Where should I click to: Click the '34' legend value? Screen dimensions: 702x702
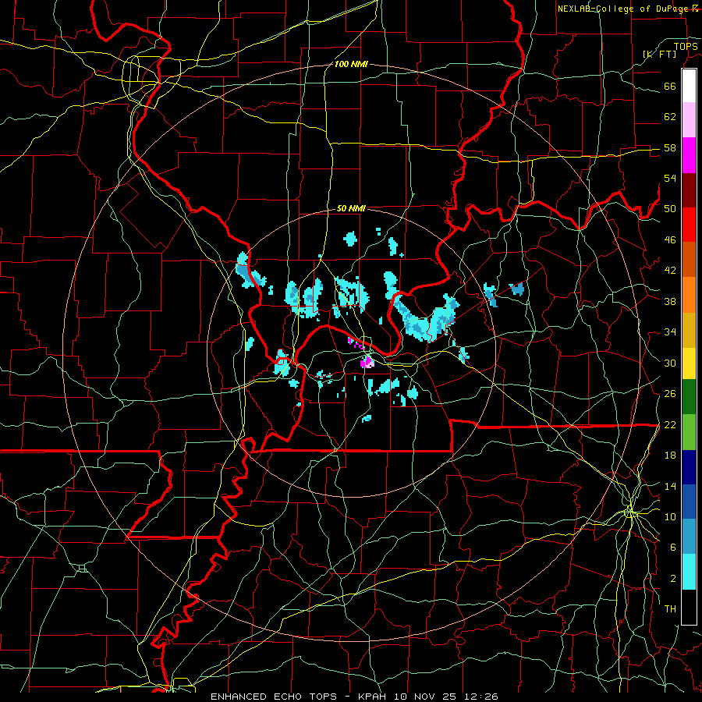click(670, 331)
